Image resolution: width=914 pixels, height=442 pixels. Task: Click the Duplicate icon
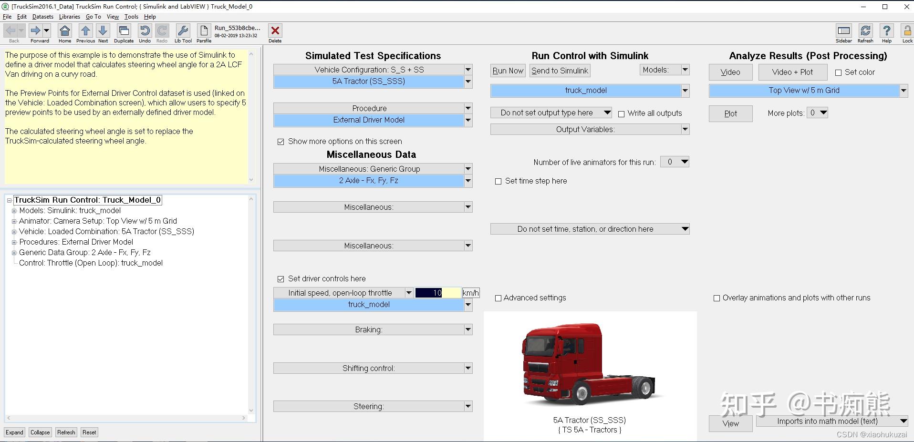coord(124,31)
